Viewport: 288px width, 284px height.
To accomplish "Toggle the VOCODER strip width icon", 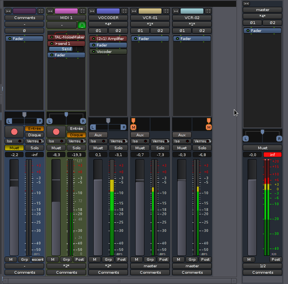I will pyautogui.click(x=92, y=11).
